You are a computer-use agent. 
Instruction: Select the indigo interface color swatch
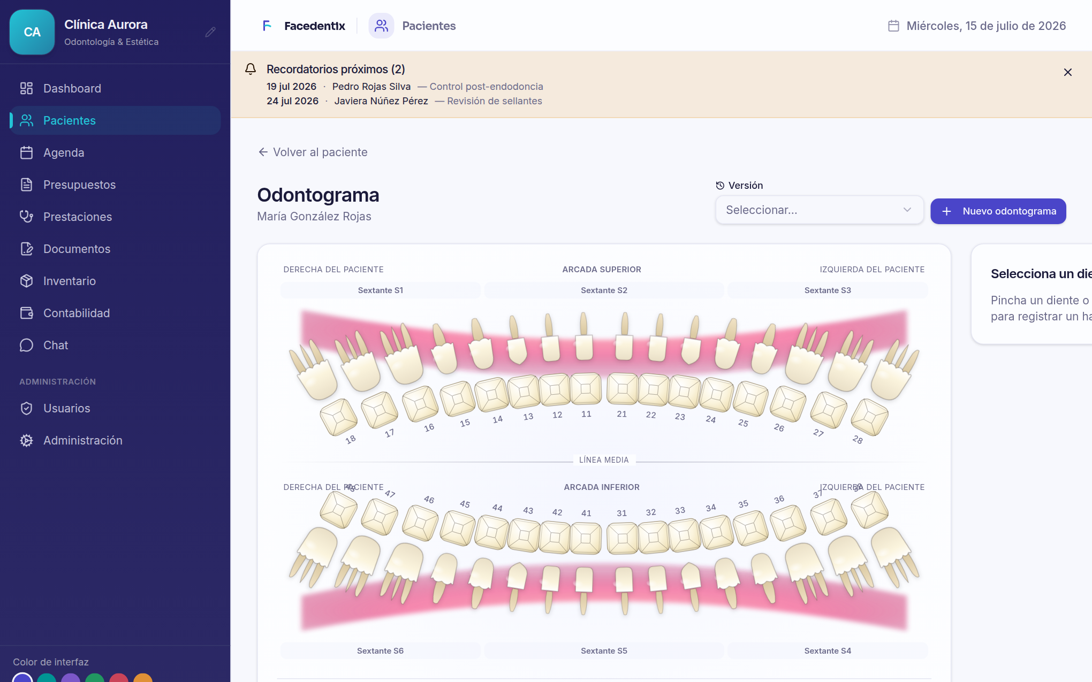pyautogui.click(x=22, y=678)
